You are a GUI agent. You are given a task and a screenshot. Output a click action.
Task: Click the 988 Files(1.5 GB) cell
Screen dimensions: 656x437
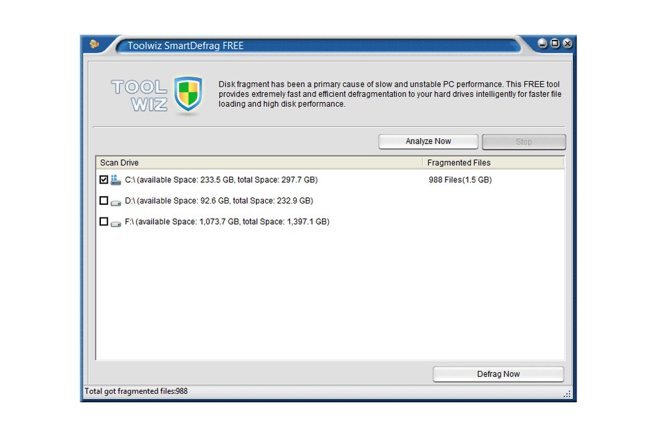point(460,179)
